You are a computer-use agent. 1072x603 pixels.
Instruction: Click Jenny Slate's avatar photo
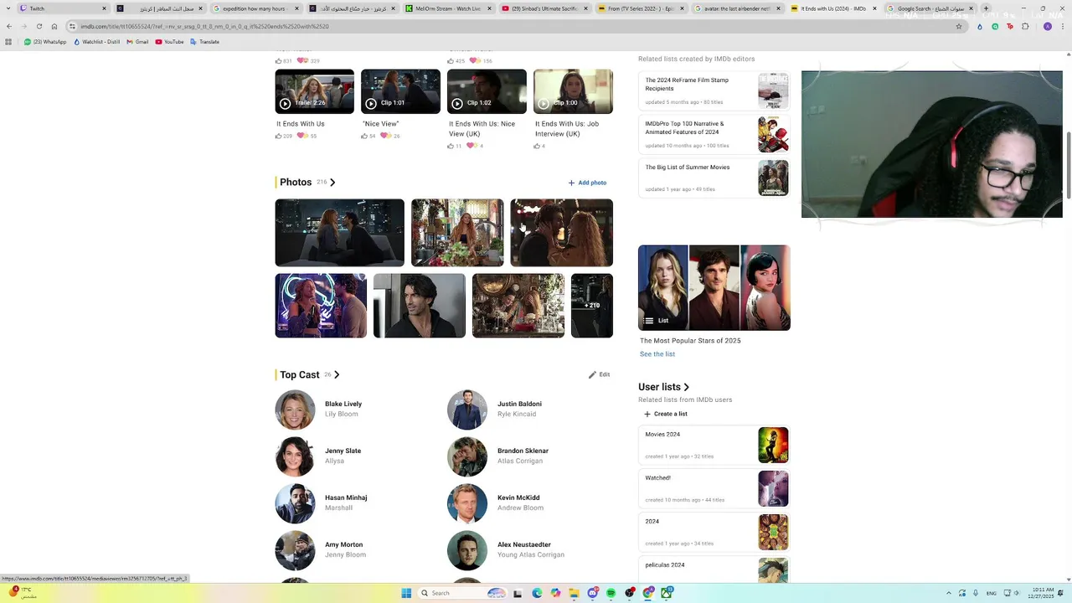tap(295, 456)
